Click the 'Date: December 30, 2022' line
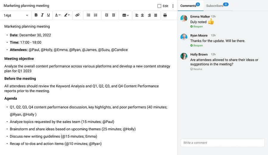Image resolution: width=268 pixels, height=155 pixels. [30, 35]
